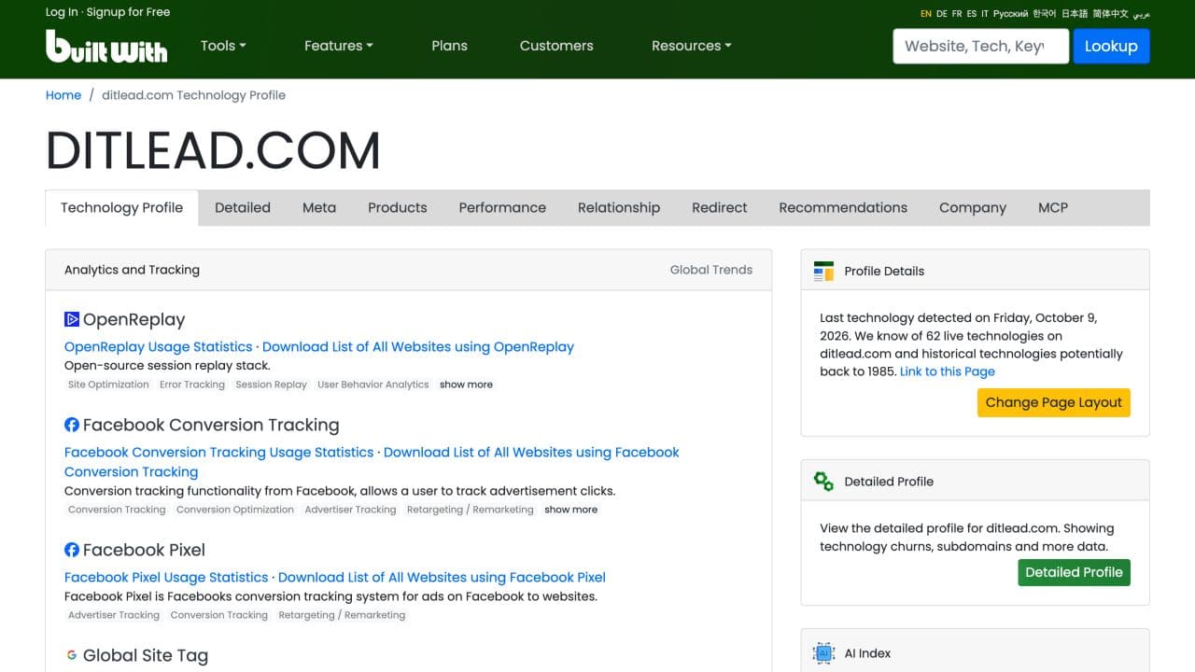Image resolution: width=1195 pixels, height=672 pixels.
Task: Click the green Detailed Profile button
Action: 1074,572
